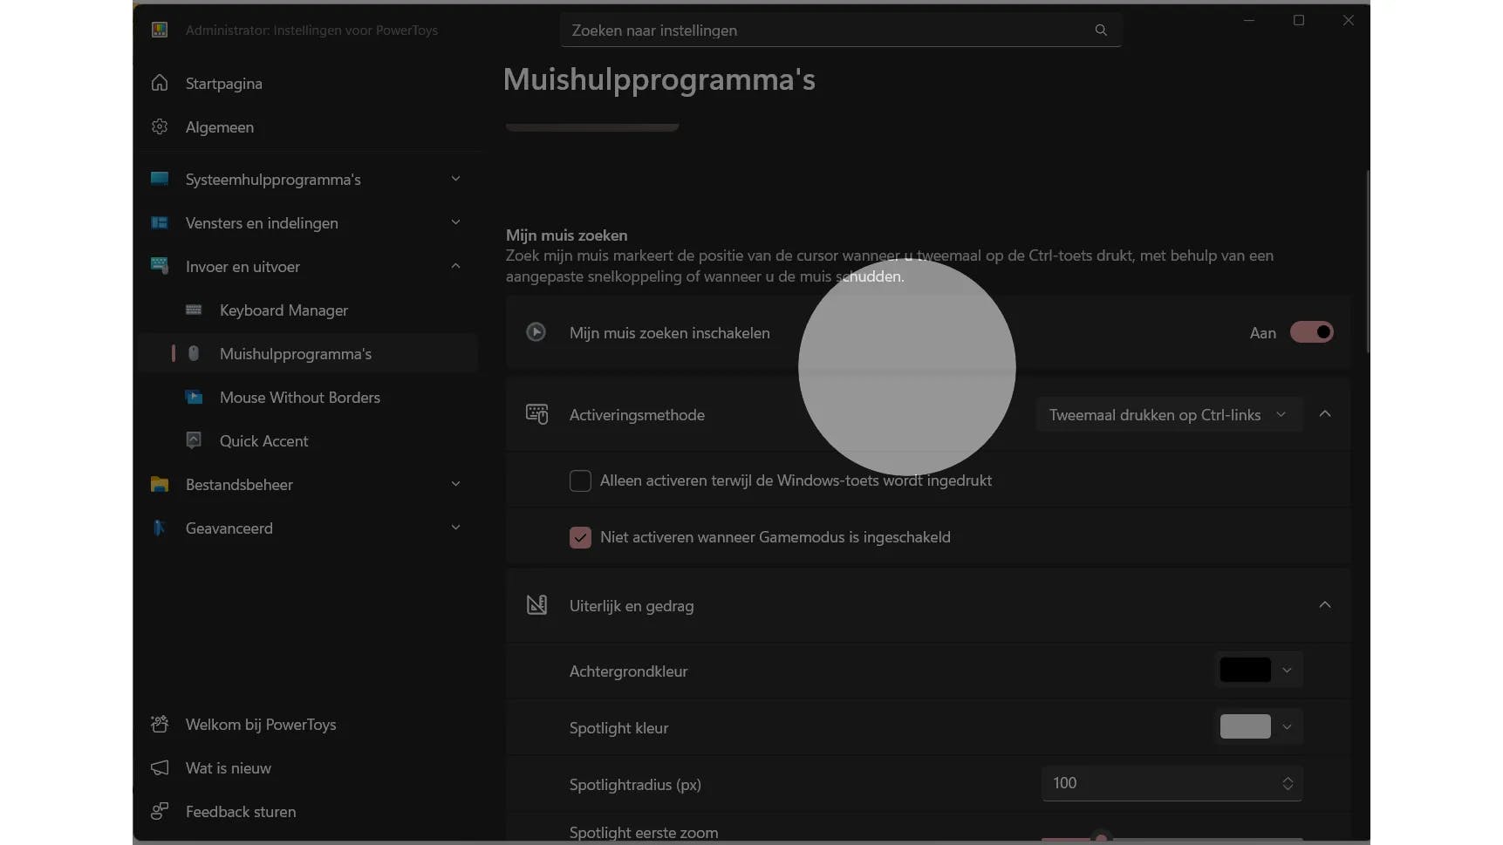Click the Feedback sturen icon
This screenshot has width=1503, height=845.
[160, 811]
